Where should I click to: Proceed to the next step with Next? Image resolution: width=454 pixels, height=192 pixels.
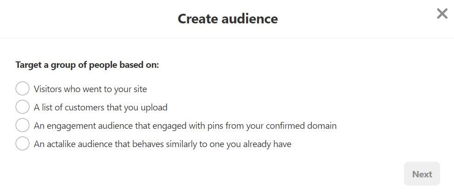pyautogui.click(x=422, y=174)
